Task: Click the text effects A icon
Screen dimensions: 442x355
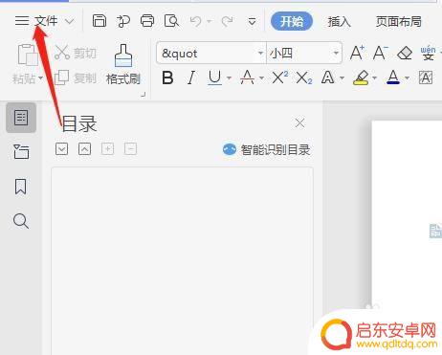Action: pyautogui.click(x=328, y=78)
